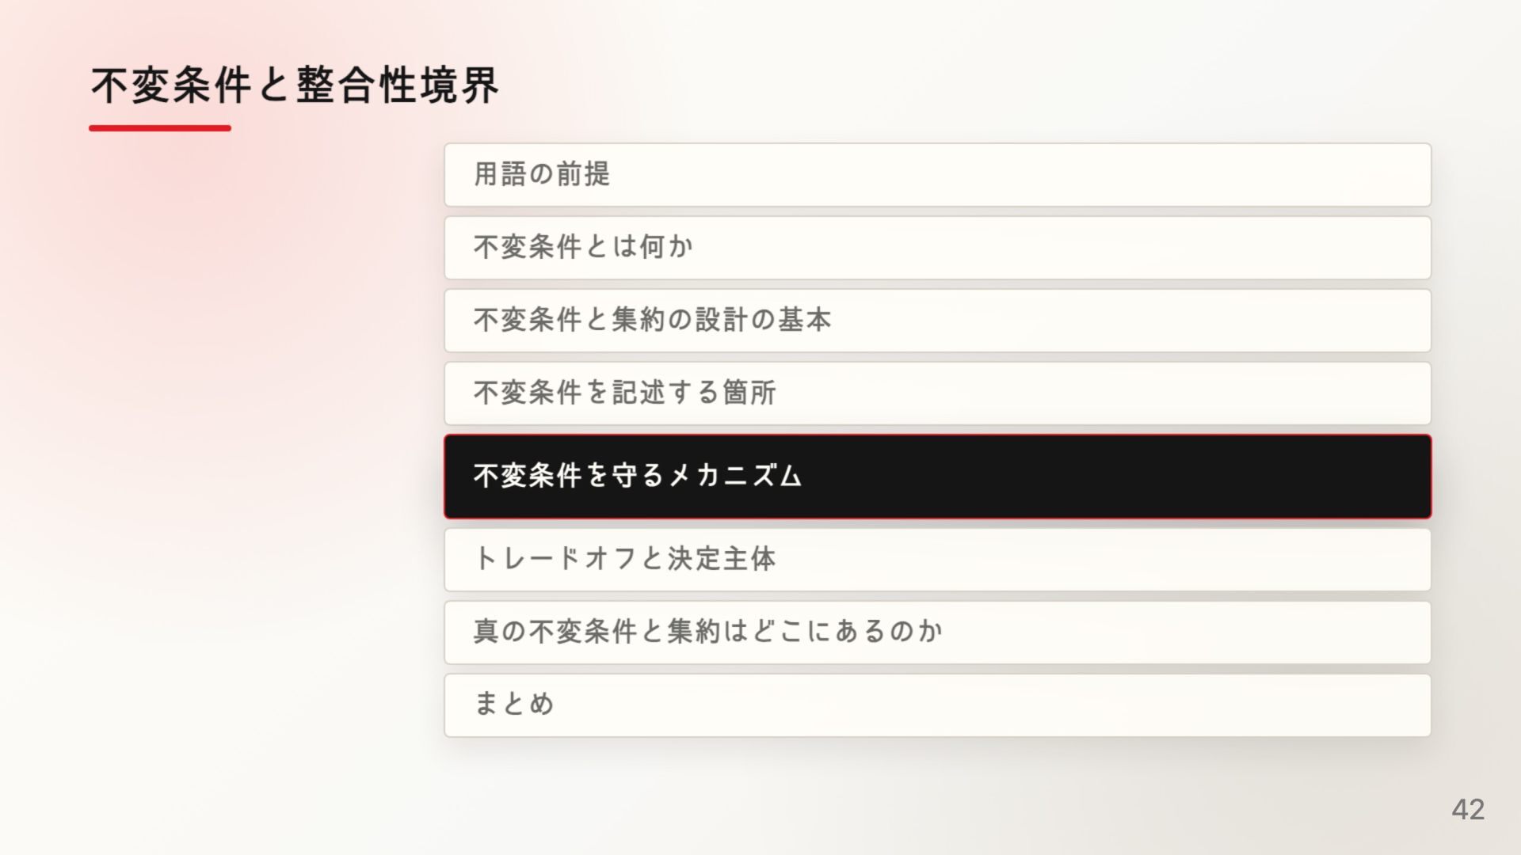Click the red underline beneath the title
Screen dimensions: 1521x855
(160, 127)
